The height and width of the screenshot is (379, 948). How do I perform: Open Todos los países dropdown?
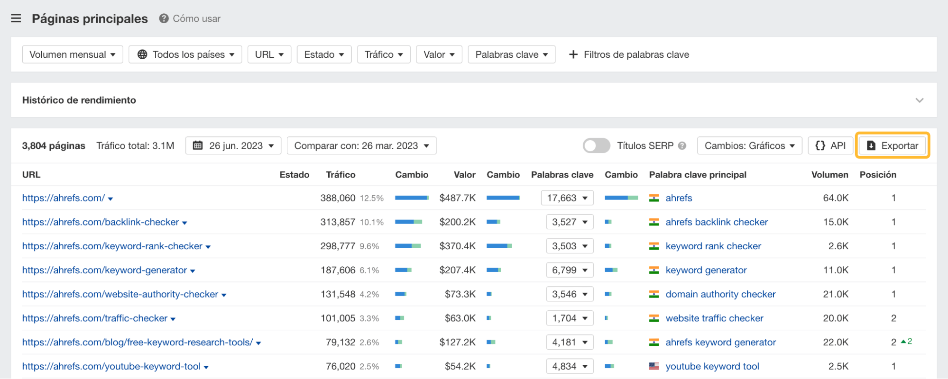(185, 54)
